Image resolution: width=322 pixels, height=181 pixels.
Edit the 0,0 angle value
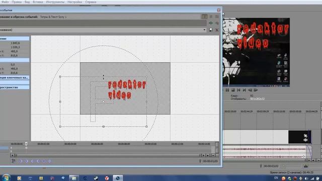[x=13, y=65]
